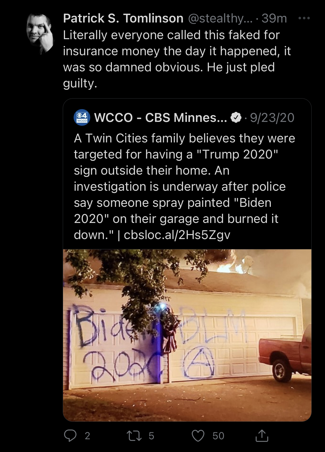View the 5 retweets count

151,436
